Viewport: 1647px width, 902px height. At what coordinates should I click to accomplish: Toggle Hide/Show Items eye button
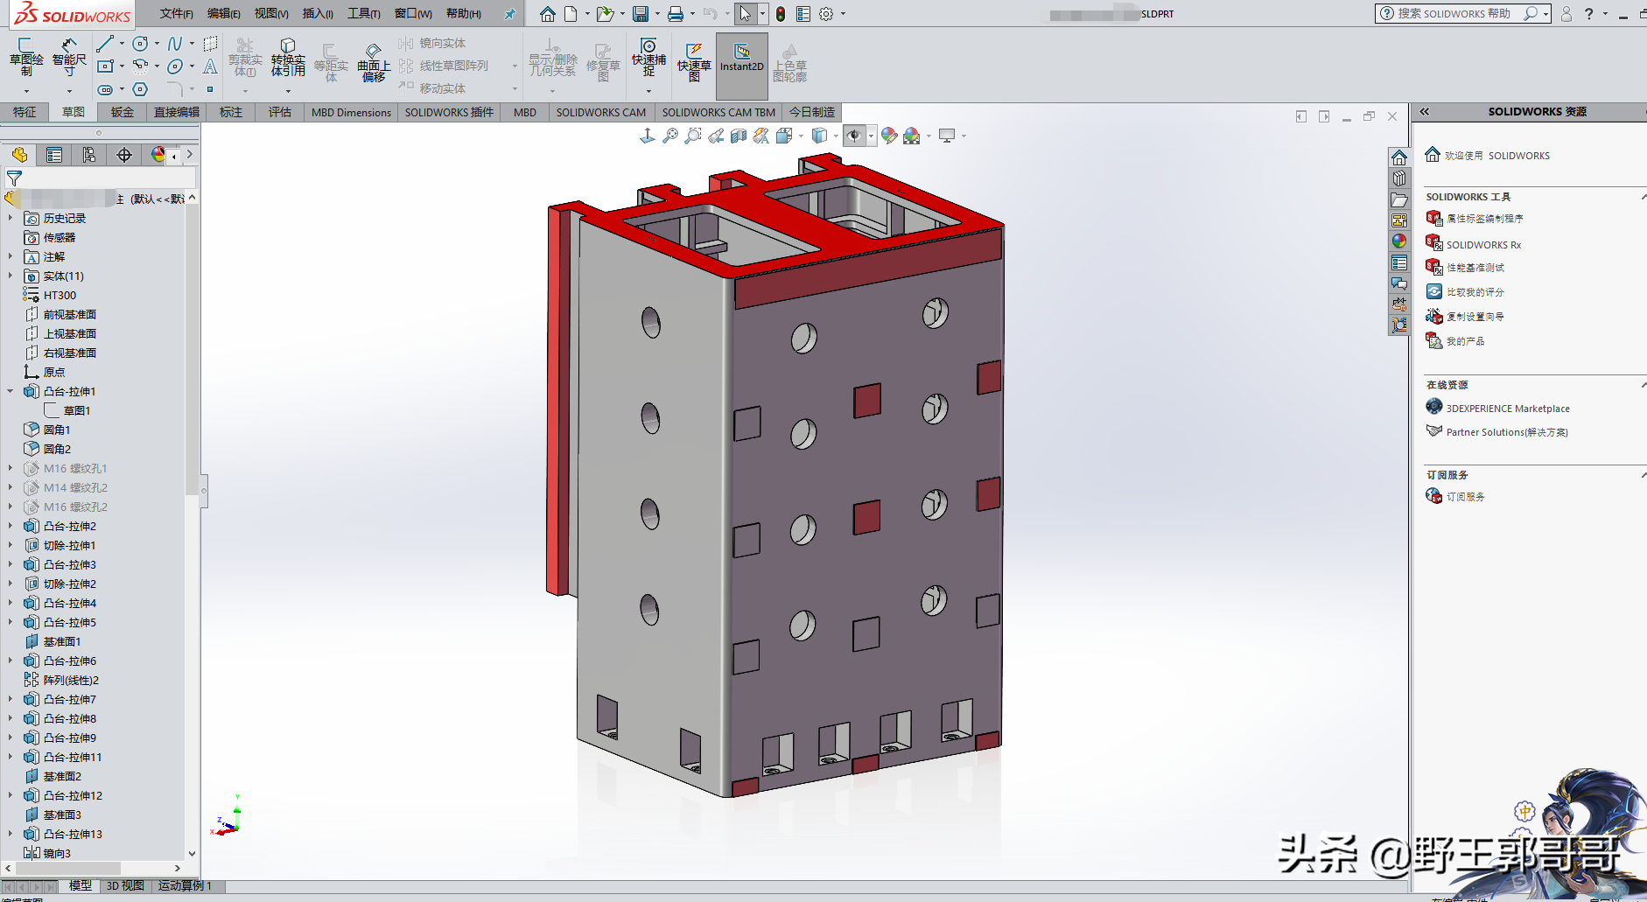click(854, 136)
